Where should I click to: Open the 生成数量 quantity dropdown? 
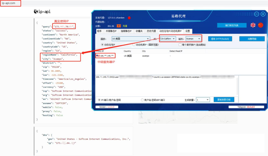pyautogui.click(x=203, y=100)
